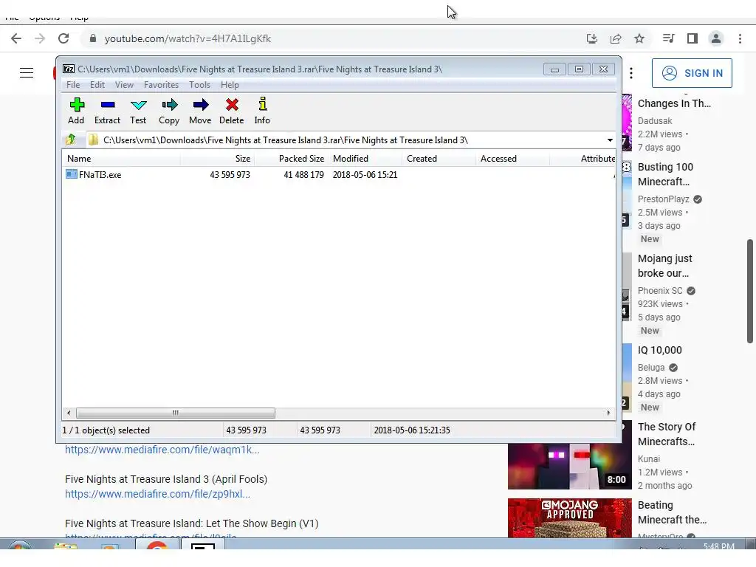This screenshot has height=567, width=756.
Task: Open the media control icon in Chrome
Action: tap(668, 38)
